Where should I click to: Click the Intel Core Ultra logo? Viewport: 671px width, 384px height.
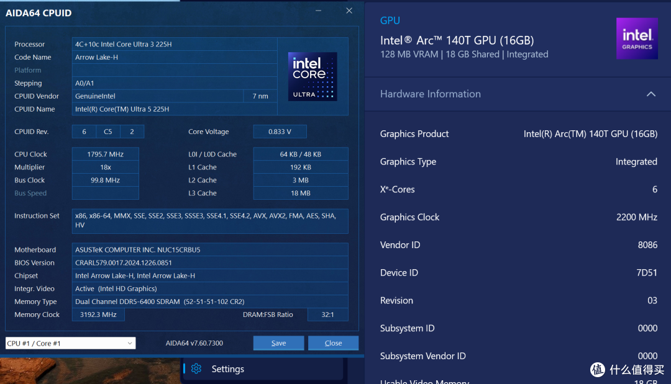click(x=313, y=76)
